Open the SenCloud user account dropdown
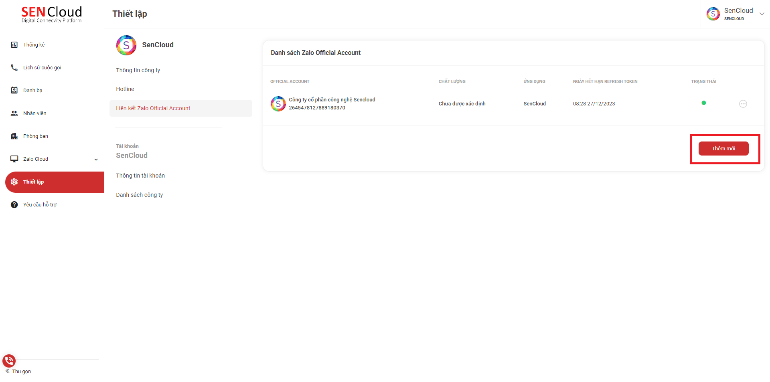 point(762,14)
